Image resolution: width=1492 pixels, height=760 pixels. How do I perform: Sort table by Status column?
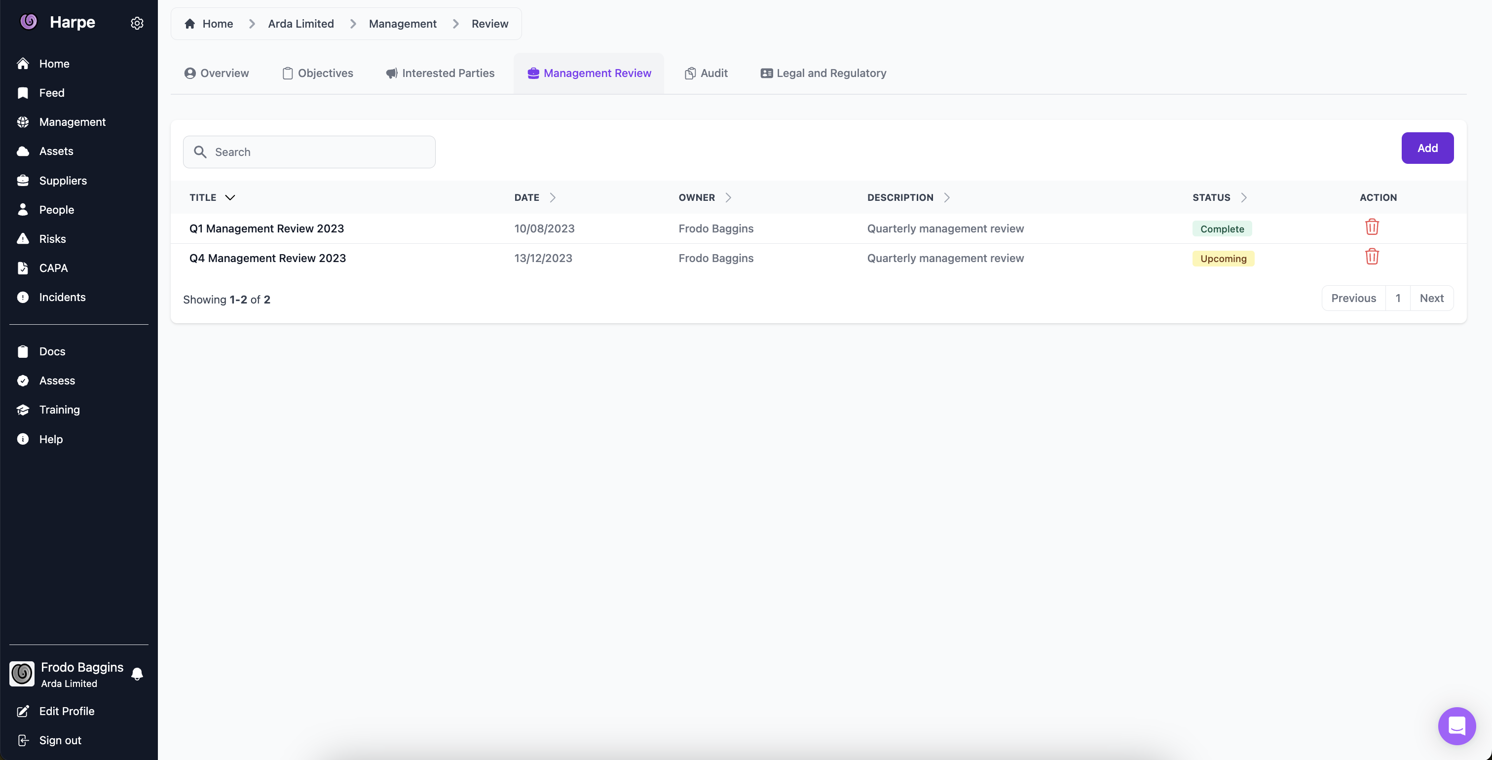pyautogui.click(x=1243, y=197)
